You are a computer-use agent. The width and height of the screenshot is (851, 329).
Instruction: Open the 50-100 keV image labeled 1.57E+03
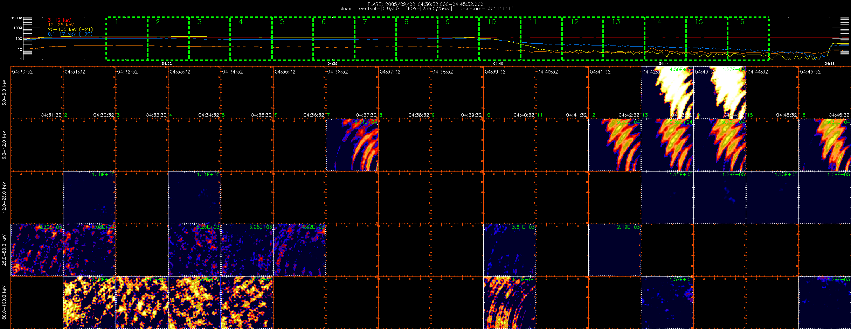pyautogui.click(x=667, y=302)
